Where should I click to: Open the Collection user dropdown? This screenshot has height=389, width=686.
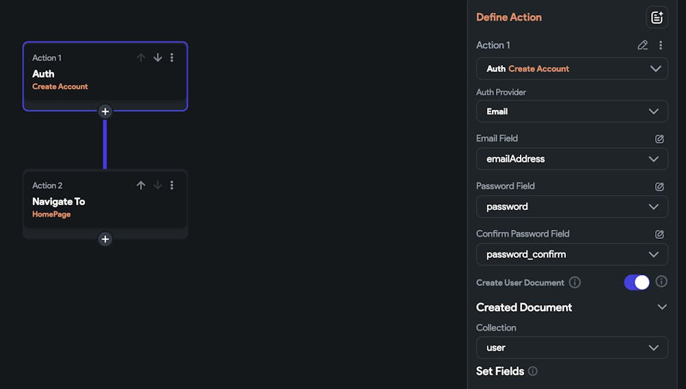[x=572, y=348]
